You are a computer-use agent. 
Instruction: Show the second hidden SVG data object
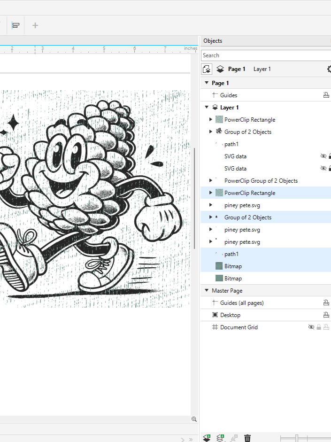pos(323,169)
